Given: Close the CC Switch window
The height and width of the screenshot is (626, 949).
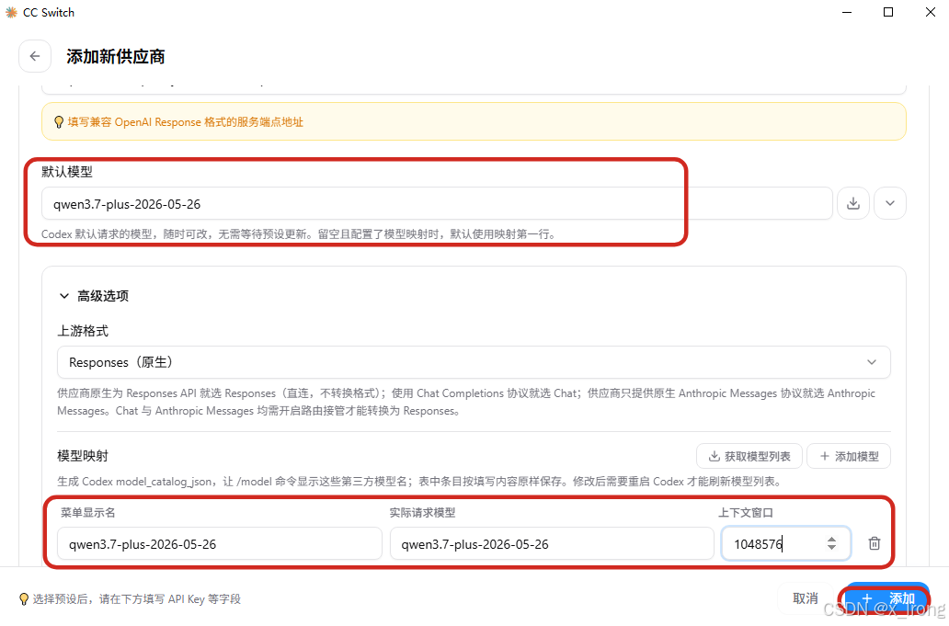Looking at the screenshot, I should point(931,12).
